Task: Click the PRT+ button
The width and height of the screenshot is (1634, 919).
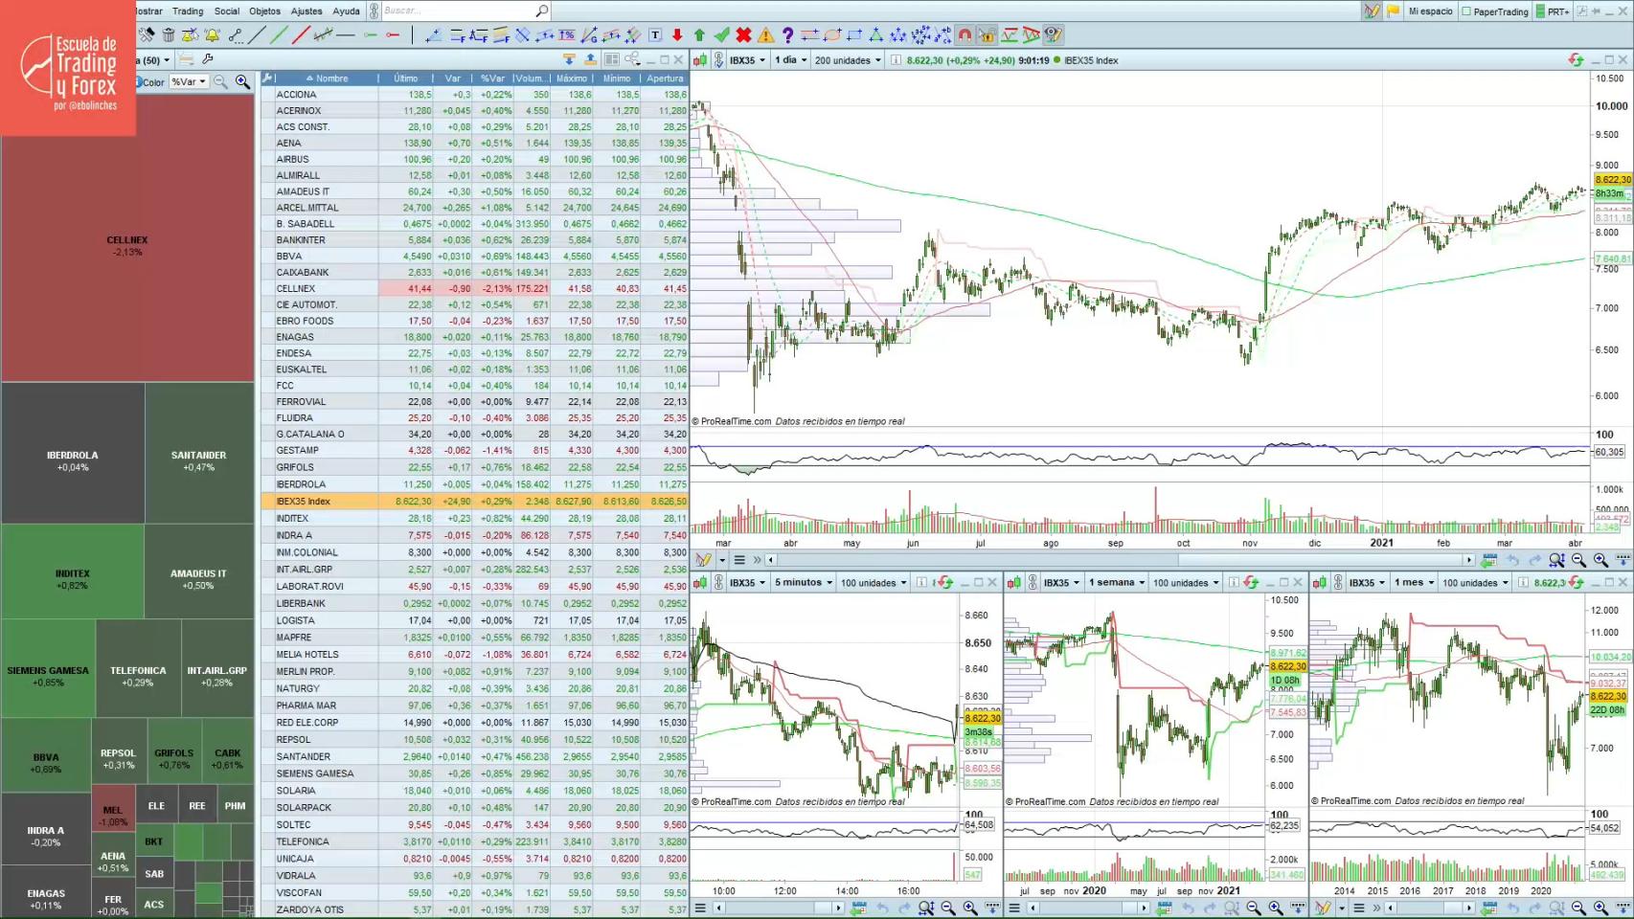Action: click(x=1552, y=11)
